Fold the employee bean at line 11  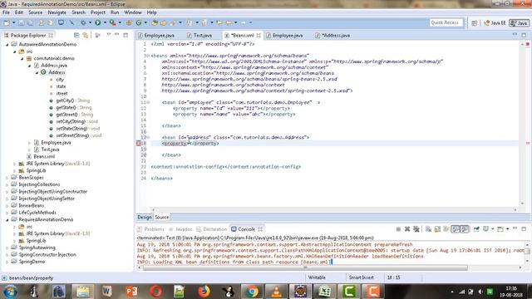[148, 102]
